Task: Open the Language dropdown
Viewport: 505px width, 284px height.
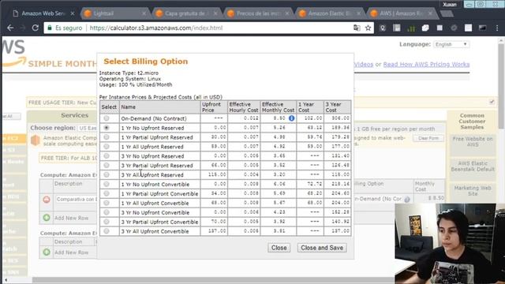Action: [451, 44]
